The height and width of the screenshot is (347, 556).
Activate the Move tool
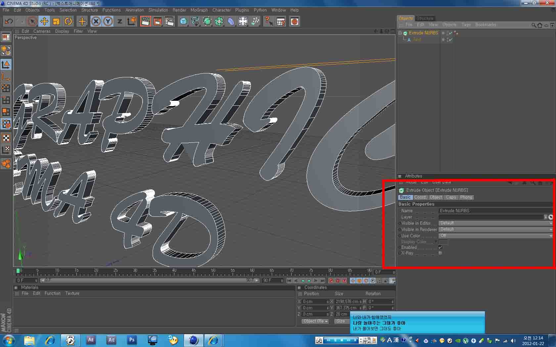click(x=44, y=21)
